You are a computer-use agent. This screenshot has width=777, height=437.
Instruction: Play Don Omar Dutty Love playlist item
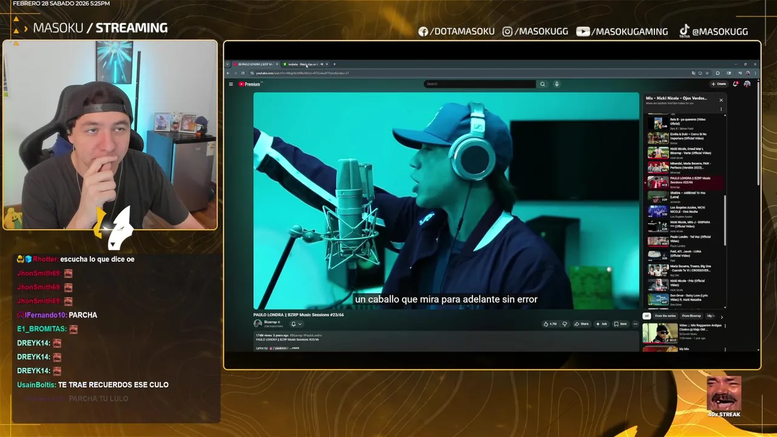pyautogui.click(x=685, y=299)
